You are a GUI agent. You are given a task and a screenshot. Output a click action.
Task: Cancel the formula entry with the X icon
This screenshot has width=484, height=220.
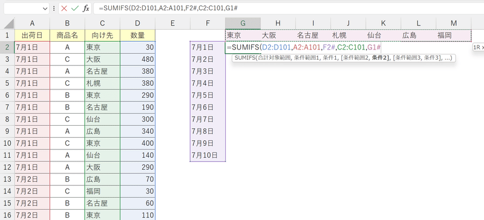tap(64, 8)
